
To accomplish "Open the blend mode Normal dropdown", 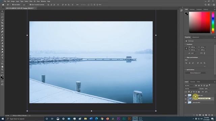I will pyautogui.click(x=191, y=89).
